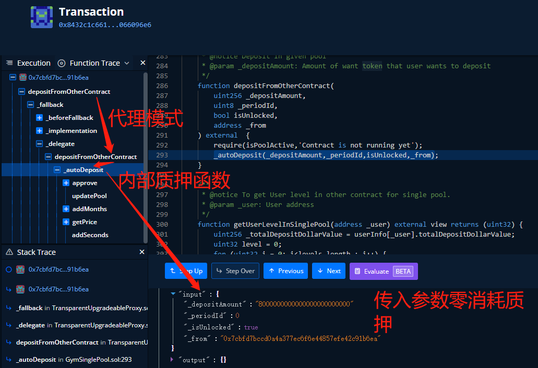Collapse the top depositFromOtherContract node

click(x=21, y=92)
